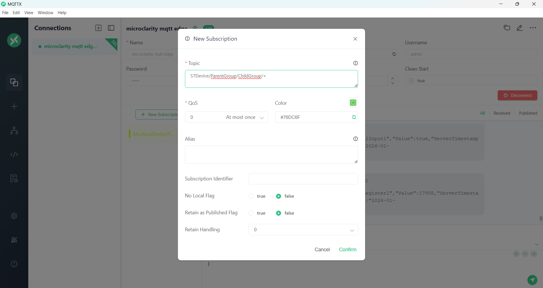Open the About page via info icon
Image resolution: width=543 pixels, height=288 pixels.
tap(14, 264)
